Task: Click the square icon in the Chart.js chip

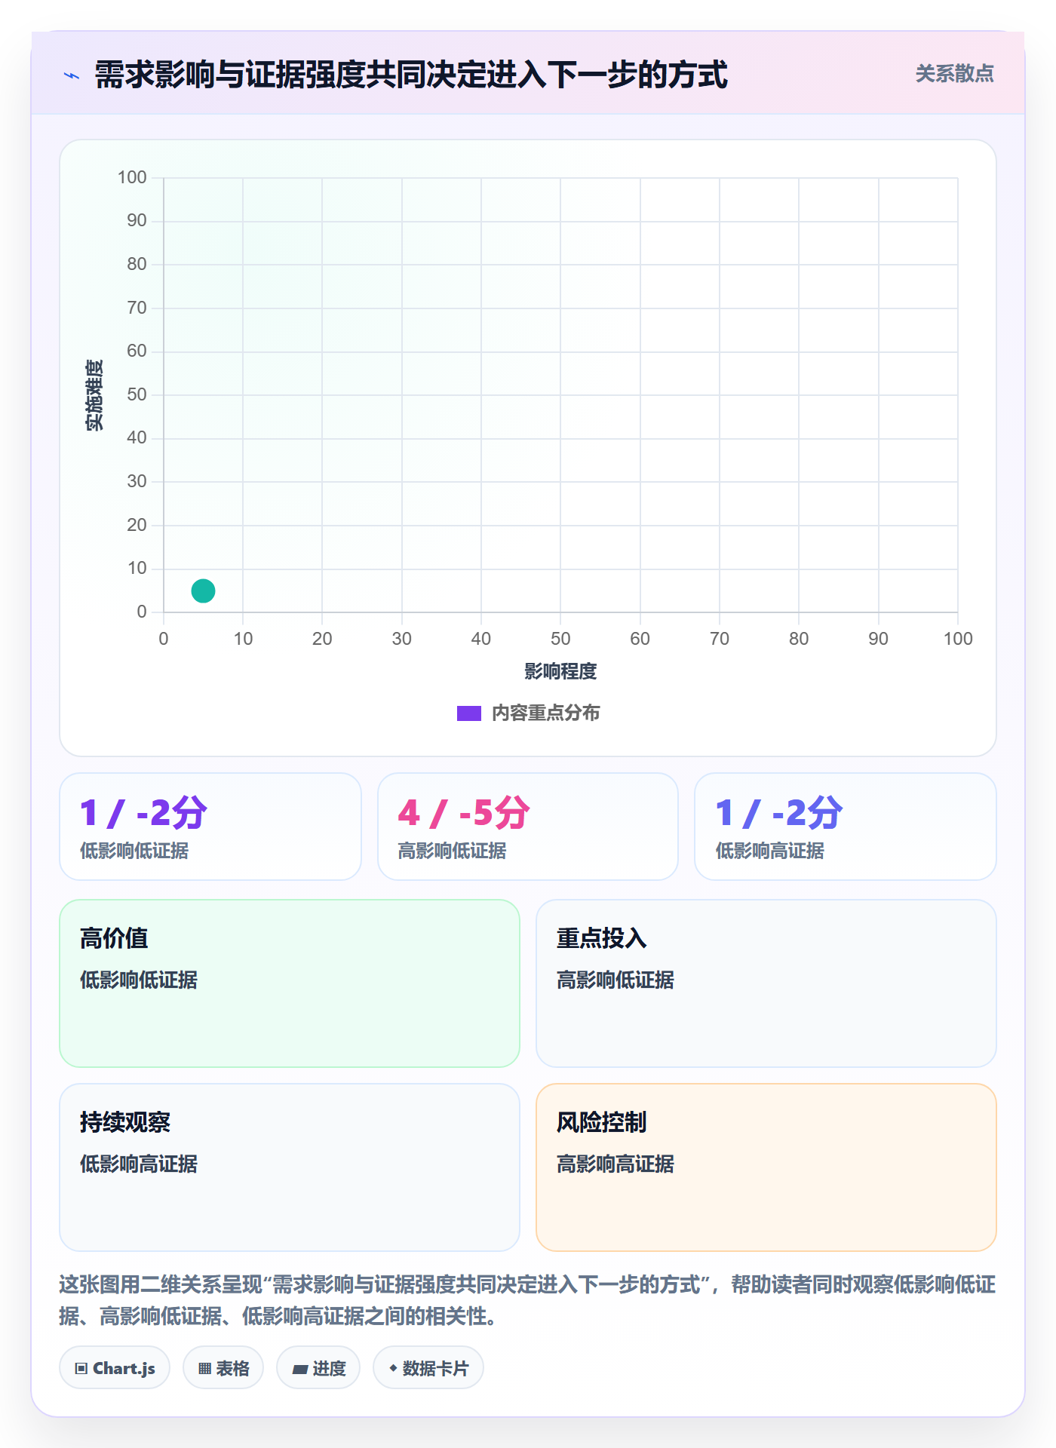Action: (x=81, y=1369)
